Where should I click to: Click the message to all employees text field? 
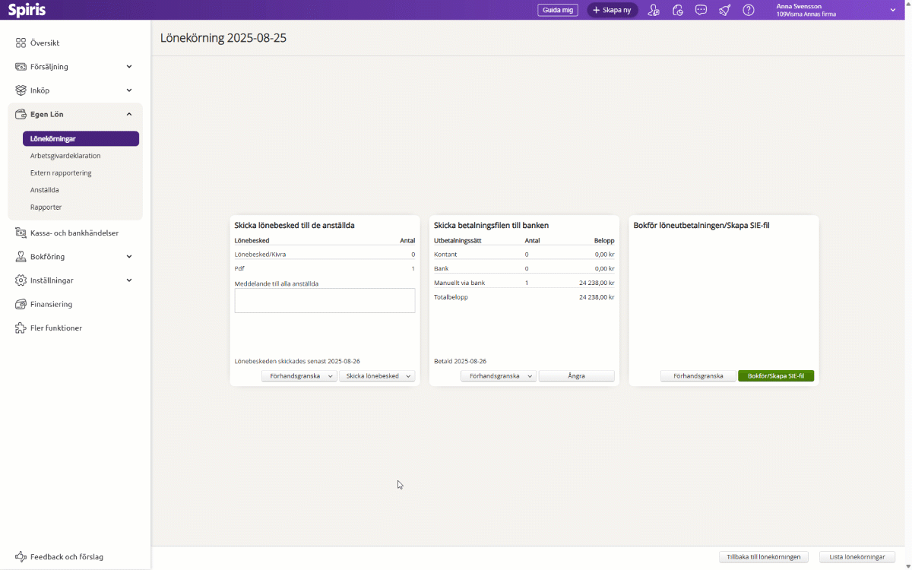pos(325,300)
